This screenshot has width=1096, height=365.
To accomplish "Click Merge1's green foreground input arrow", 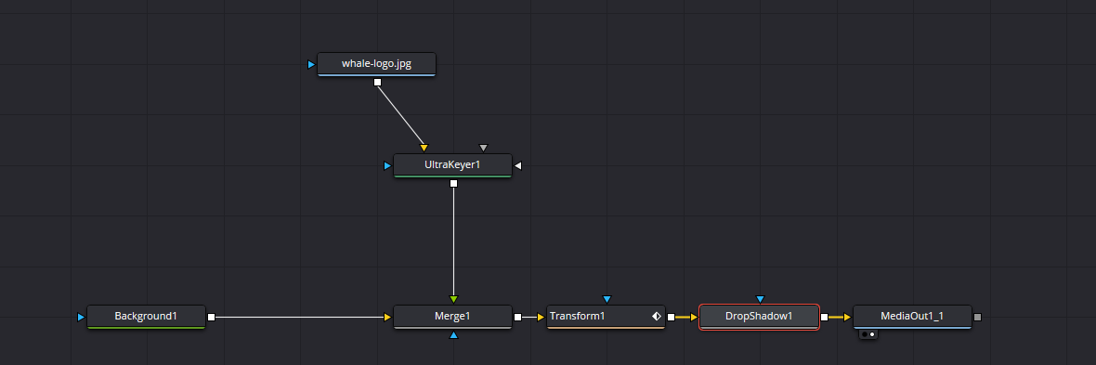I will [x=453, y=299].
